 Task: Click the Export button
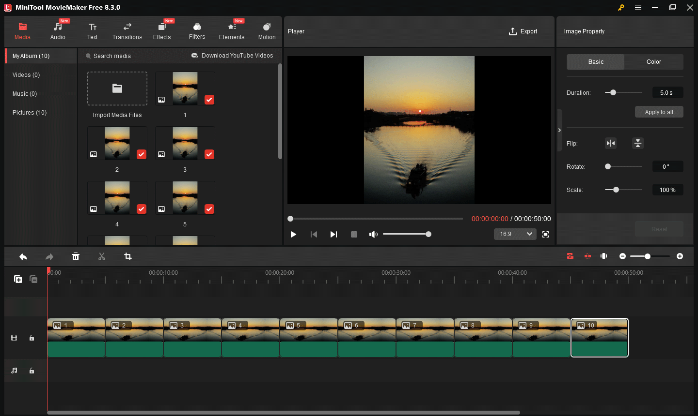(523, 31)
